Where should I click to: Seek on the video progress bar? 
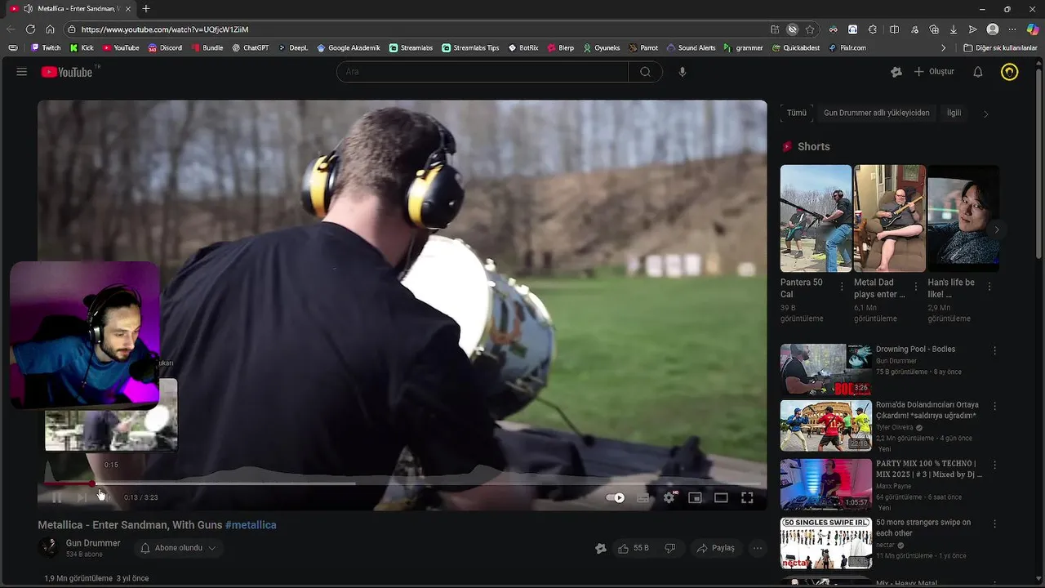tap(402, 483)
